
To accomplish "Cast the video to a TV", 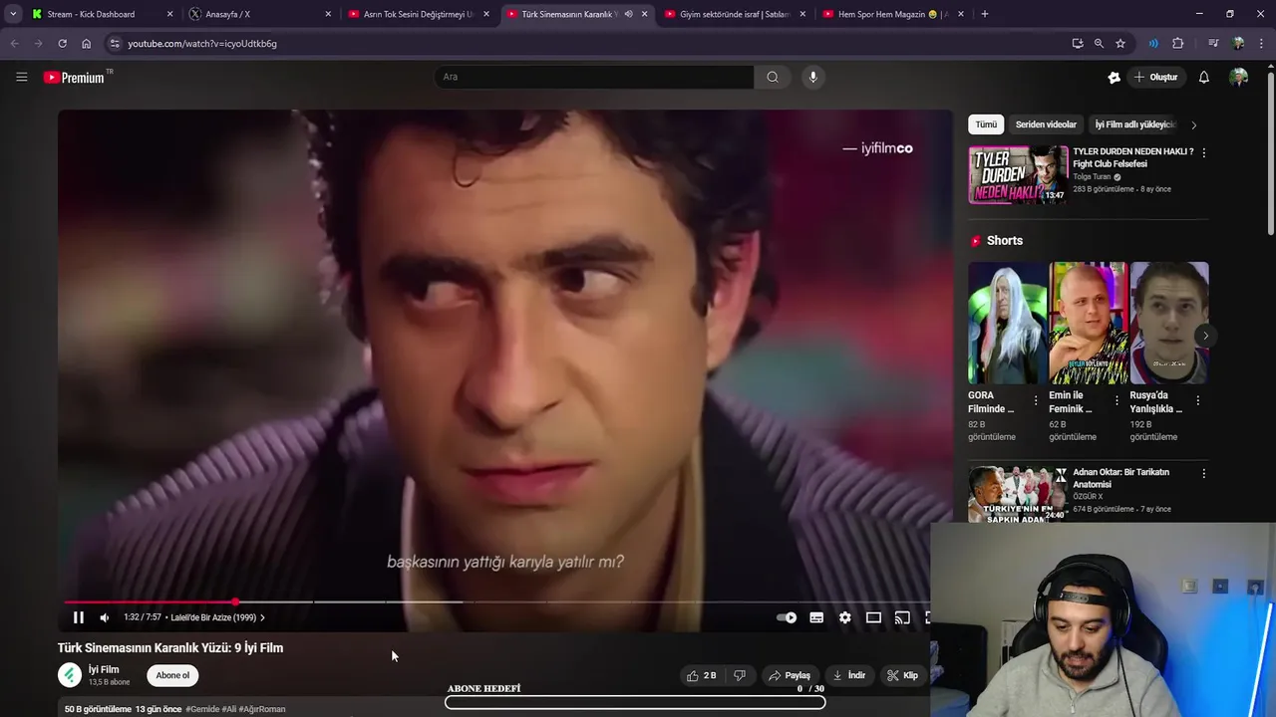I will tap(902, 617).
